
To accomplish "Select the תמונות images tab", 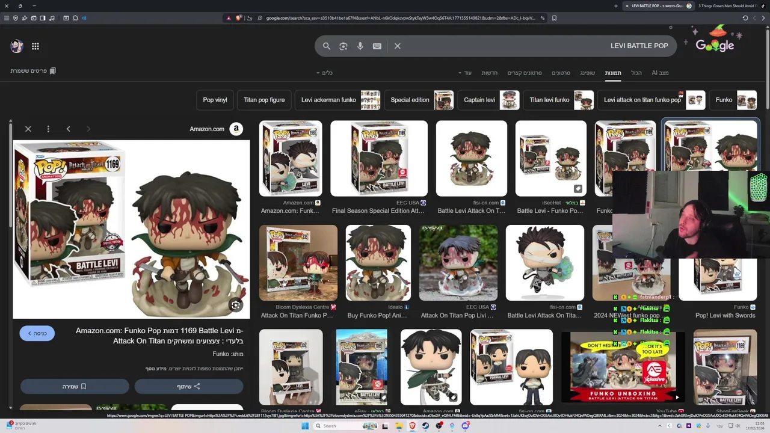I will [x=613, y=73].
